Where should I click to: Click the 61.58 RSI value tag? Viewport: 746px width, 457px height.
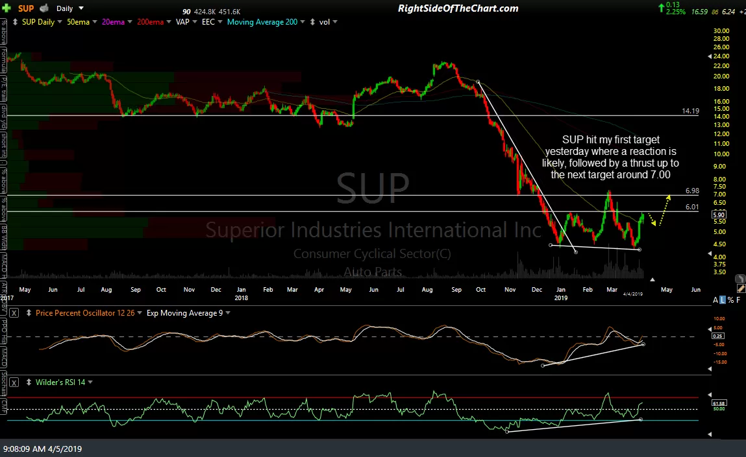tap(718, 403)
